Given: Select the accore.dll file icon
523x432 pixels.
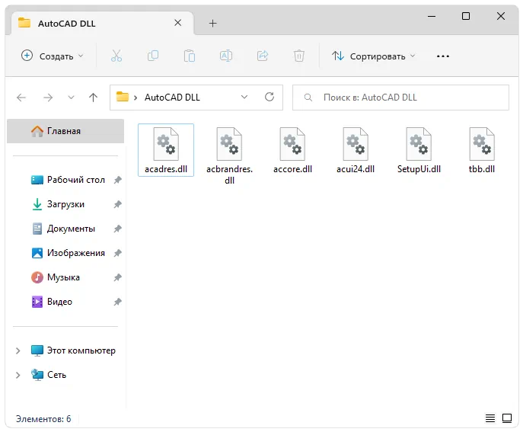Looking at the screenshot, I should click(x=292, y=144).
